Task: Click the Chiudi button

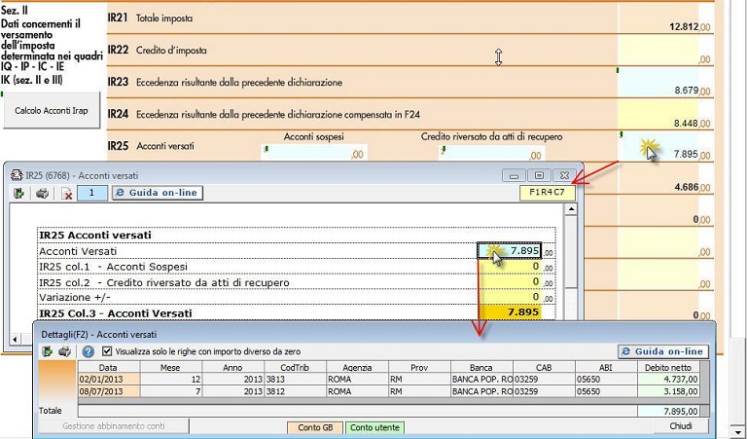Action: click(x=681, y=426)
